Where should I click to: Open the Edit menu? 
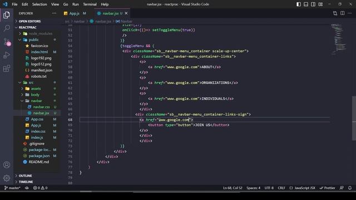pyautogui.click(x=24, y=4)
